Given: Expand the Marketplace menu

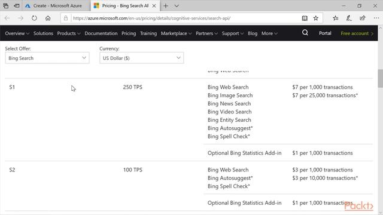Looking at the screenshot, I should click(176, 33).
